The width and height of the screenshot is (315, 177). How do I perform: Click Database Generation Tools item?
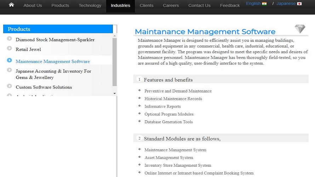click(x=168, y=122)
